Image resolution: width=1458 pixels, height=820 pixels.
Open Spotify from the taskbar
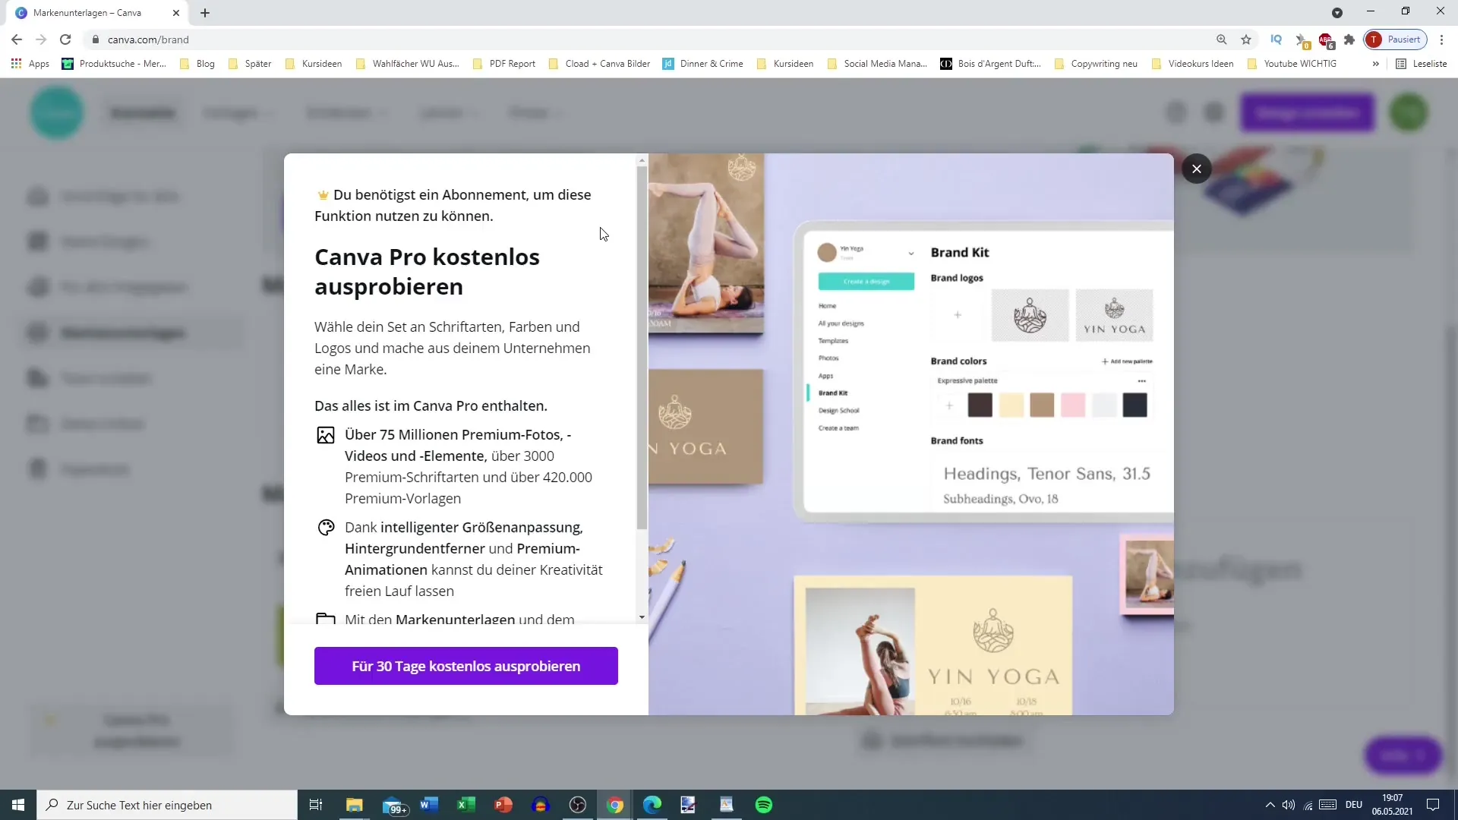tap(764, 805)
